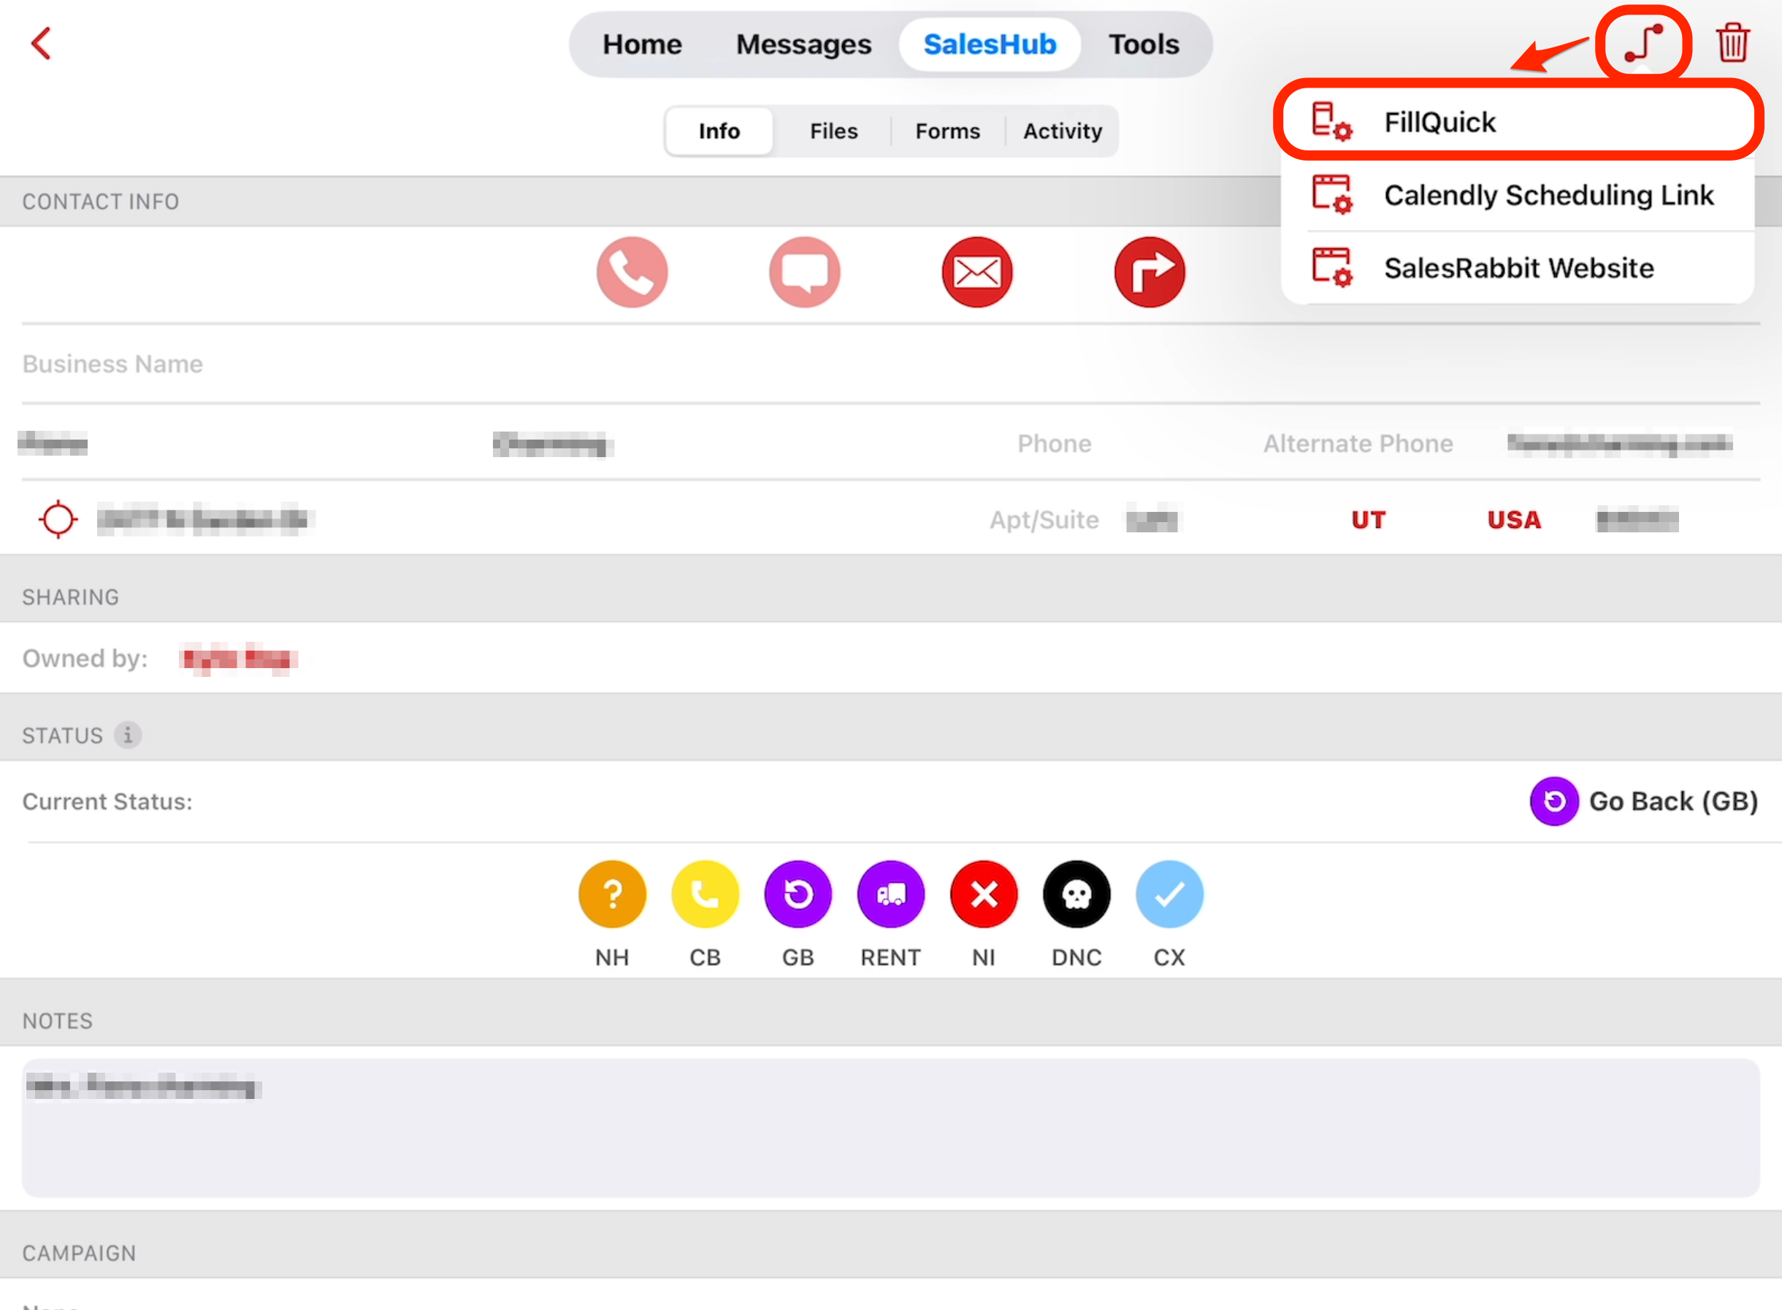Open the Status info icon
The width and height of the screenshot is (1782, 1310).
(x=128, y=735)
